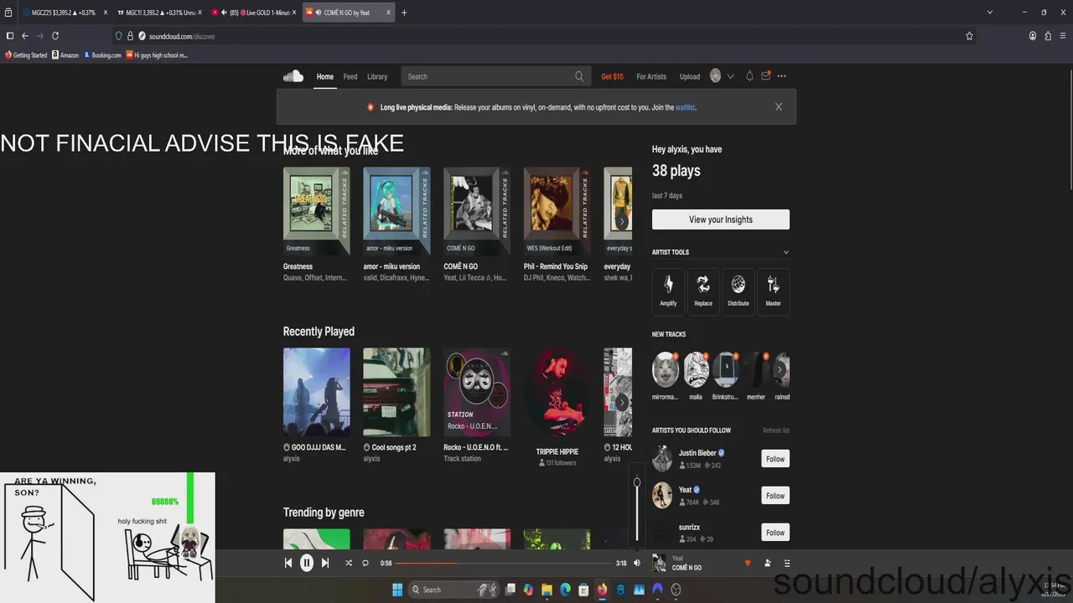Open For Artists page

651,76
